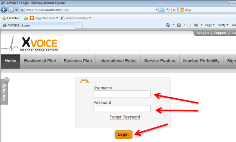
Task: Expand the Print dropdown arrow
Action: 201,25
